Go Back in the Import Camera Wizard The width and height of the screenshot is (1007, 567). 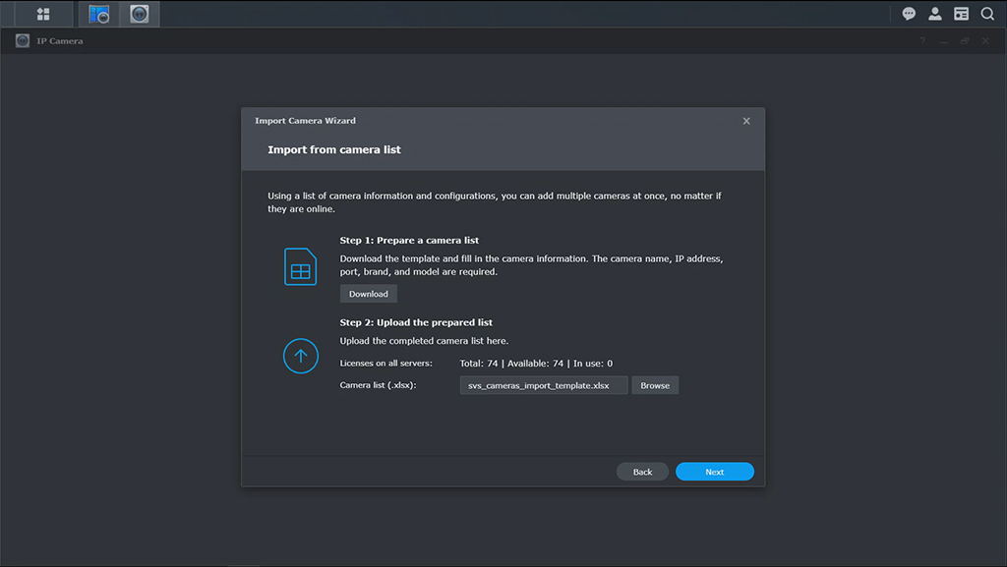pyautogui.click(x=642, y=471)
